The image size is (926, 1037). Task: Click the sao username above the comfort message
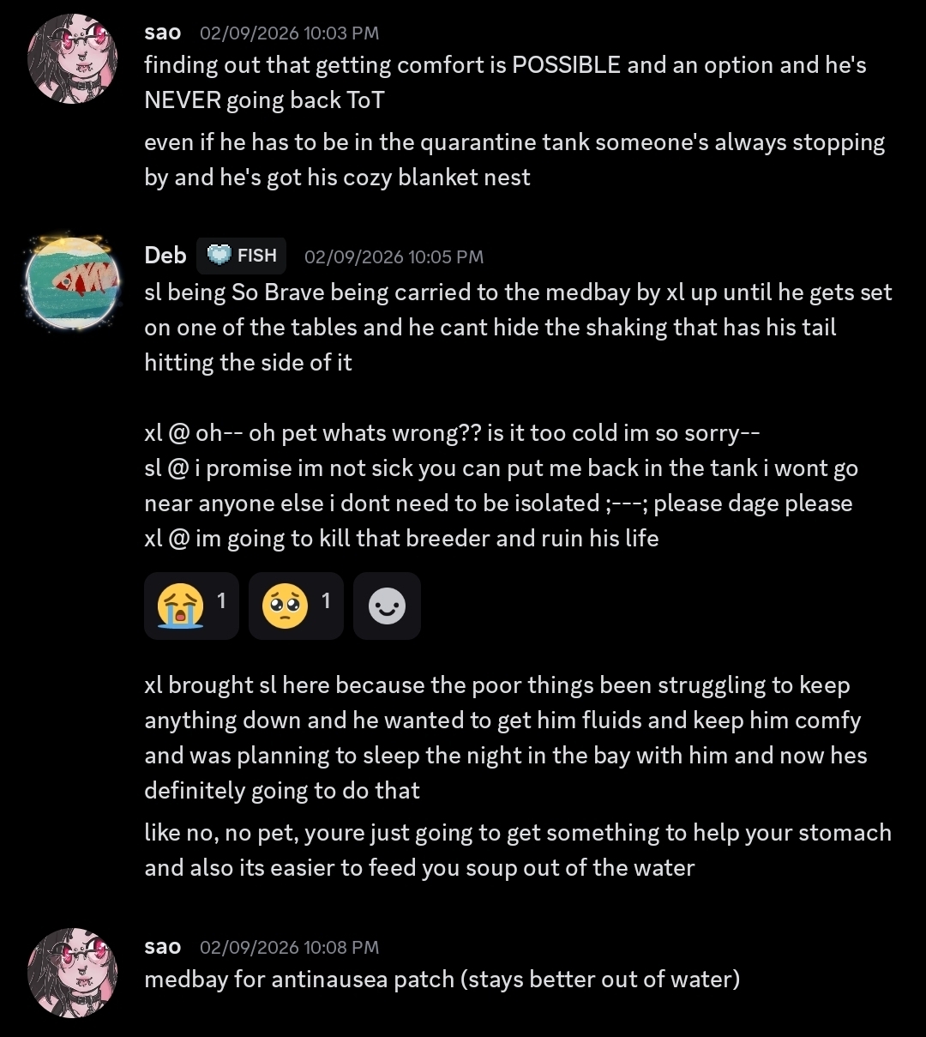163,33
